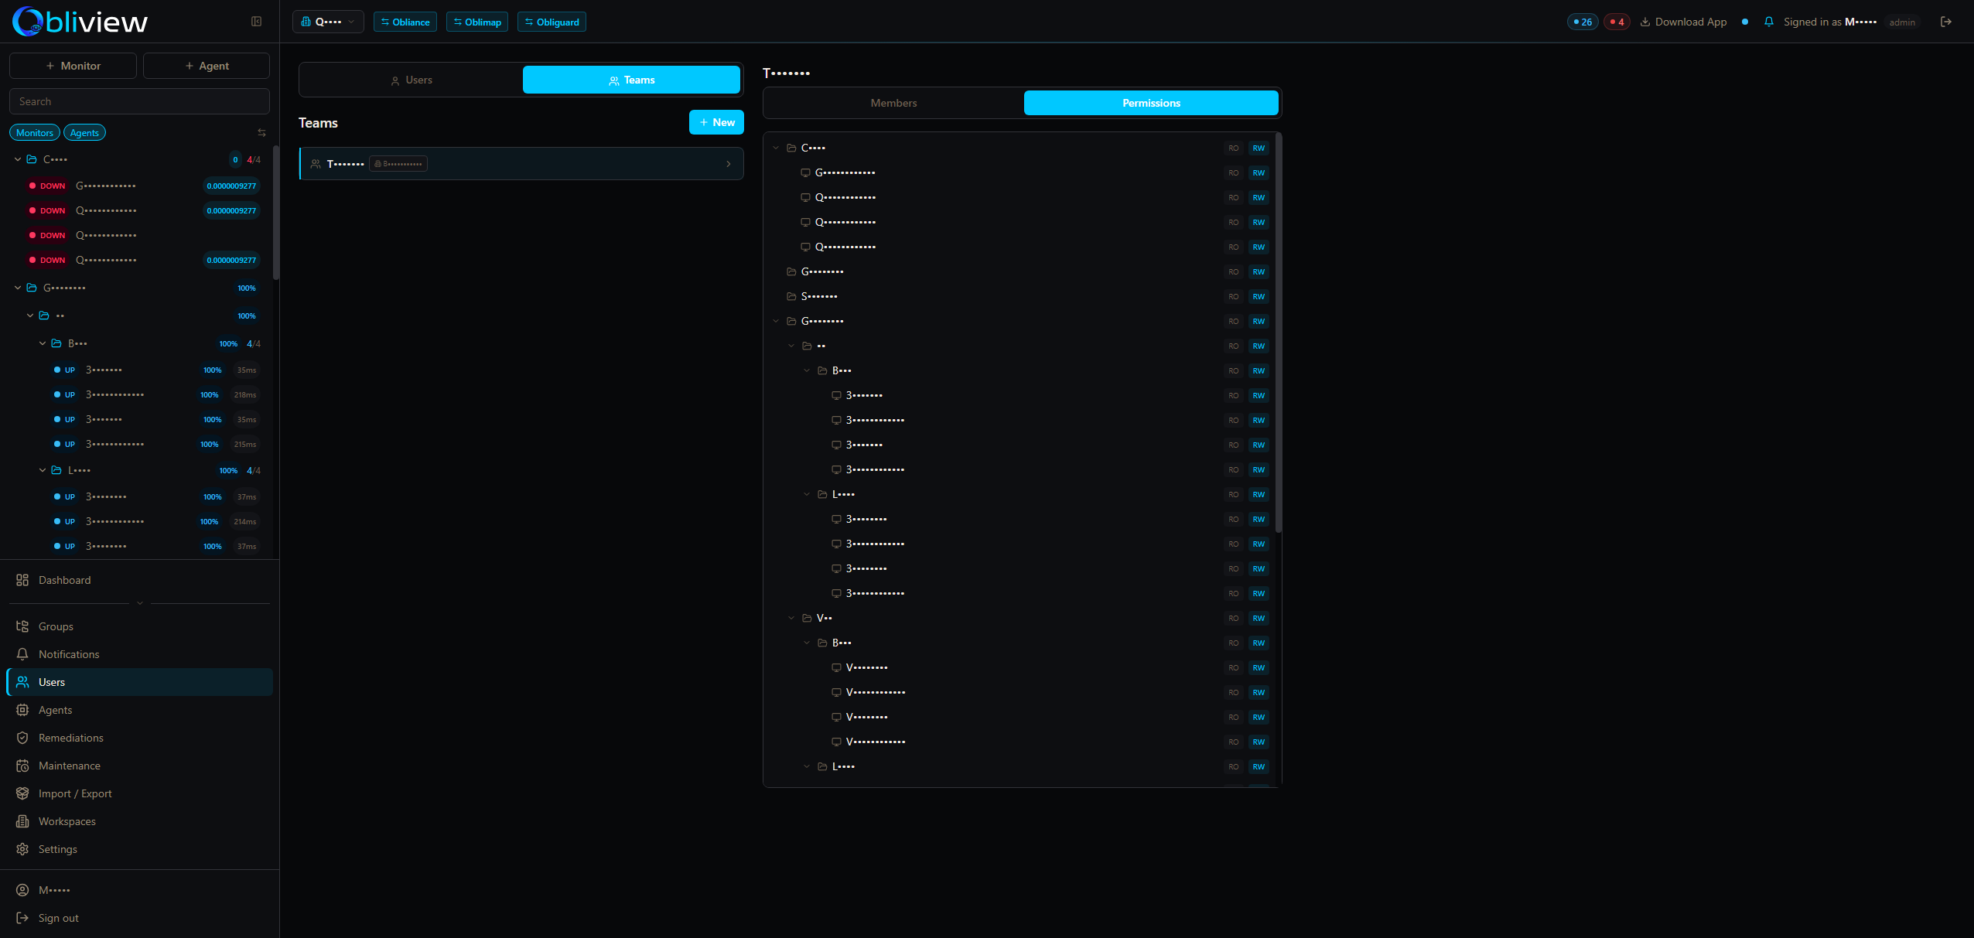Open the workspace selector dropdown

pyautogui.click(x=328, y=22)
